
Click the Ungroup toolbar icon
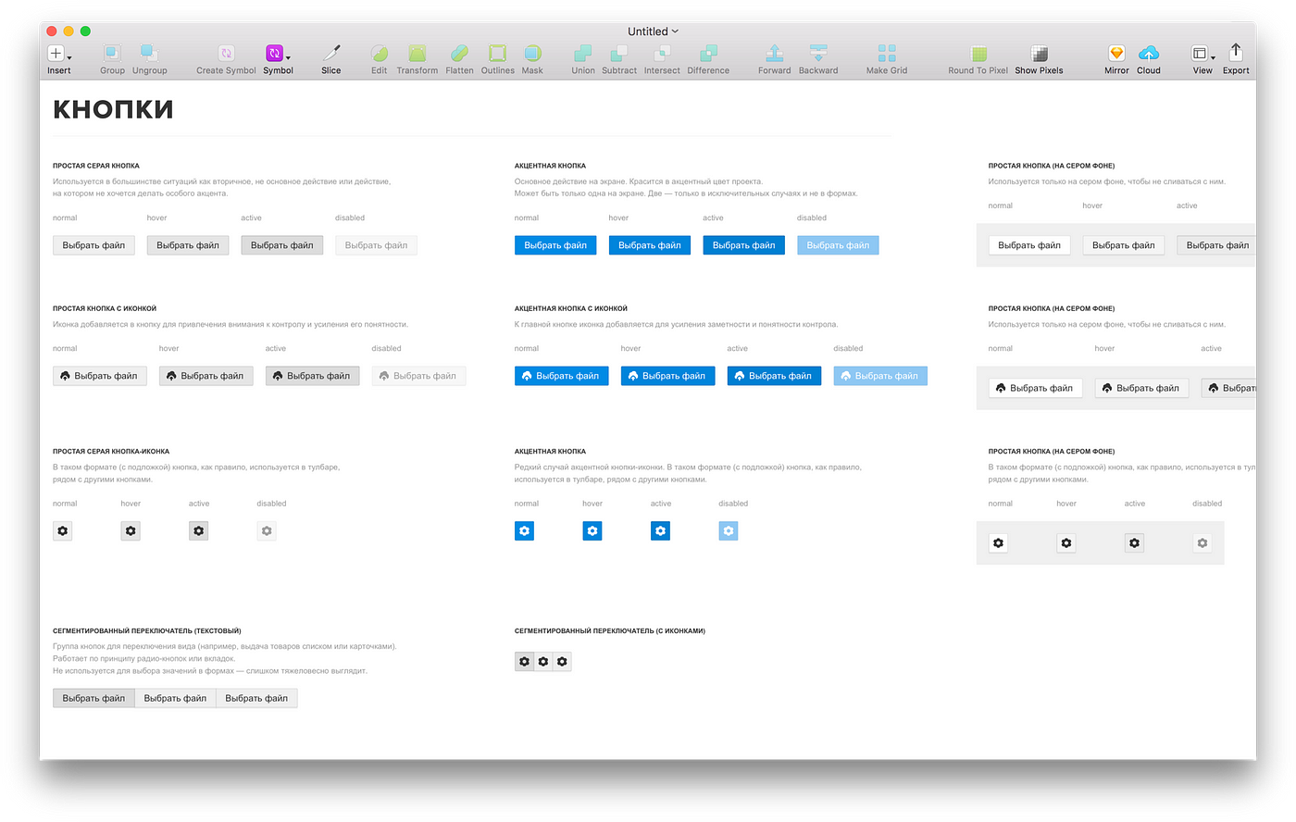click(x=149, y=53)
